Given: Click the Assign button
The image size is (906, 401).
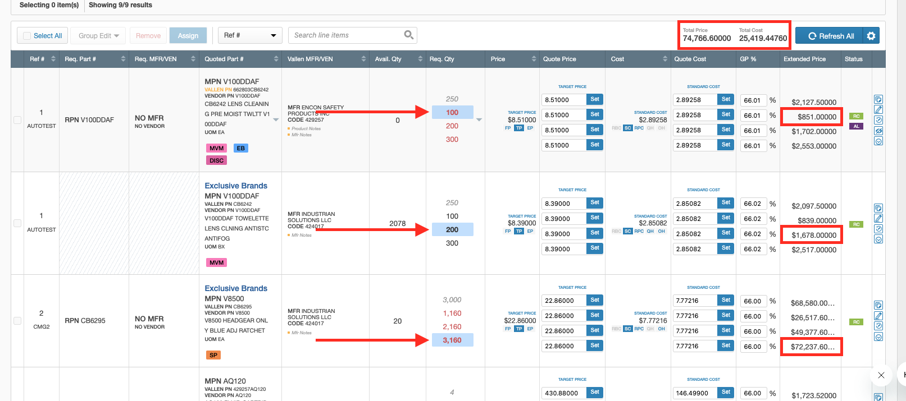Looking at the screenshot, I should click(188, 36).
